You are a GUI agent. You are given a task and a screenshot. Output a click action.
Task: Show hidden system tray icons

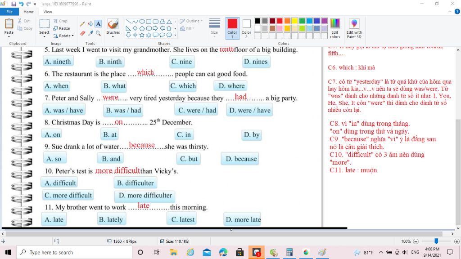(381, 252)
